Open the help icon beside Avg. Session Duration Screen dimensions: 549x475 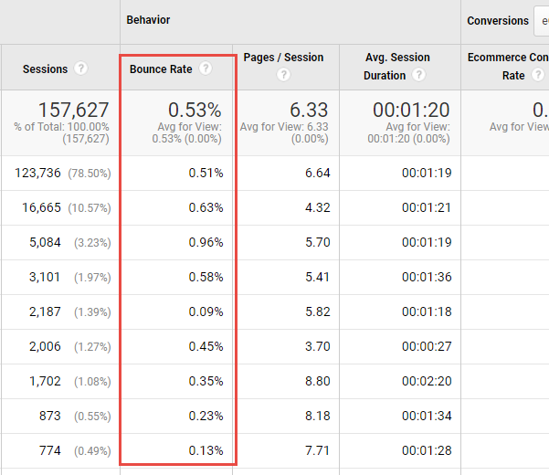tap(418, 75)
